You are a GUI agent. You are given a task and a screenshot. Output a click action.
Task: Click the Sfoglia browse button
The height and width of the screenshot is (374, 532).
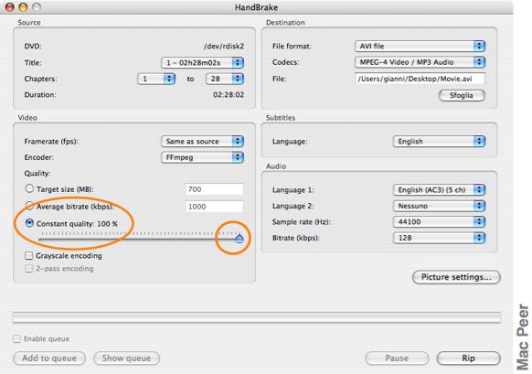[462, 95]
